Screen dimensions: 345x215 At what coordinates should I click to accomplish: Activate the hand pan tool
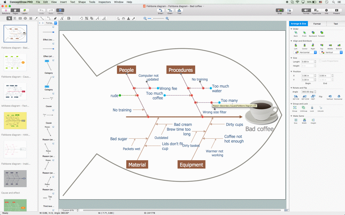coord(123,18)
